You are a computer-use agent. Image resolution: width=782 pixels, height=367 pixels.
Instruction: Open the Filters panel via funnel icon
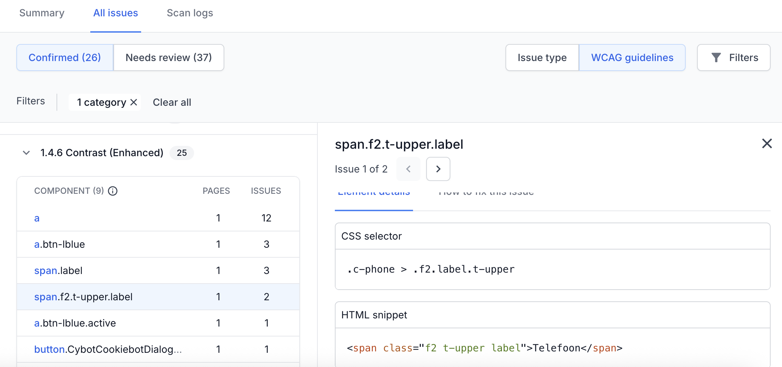pyautogui.click(x=733, y=57)
